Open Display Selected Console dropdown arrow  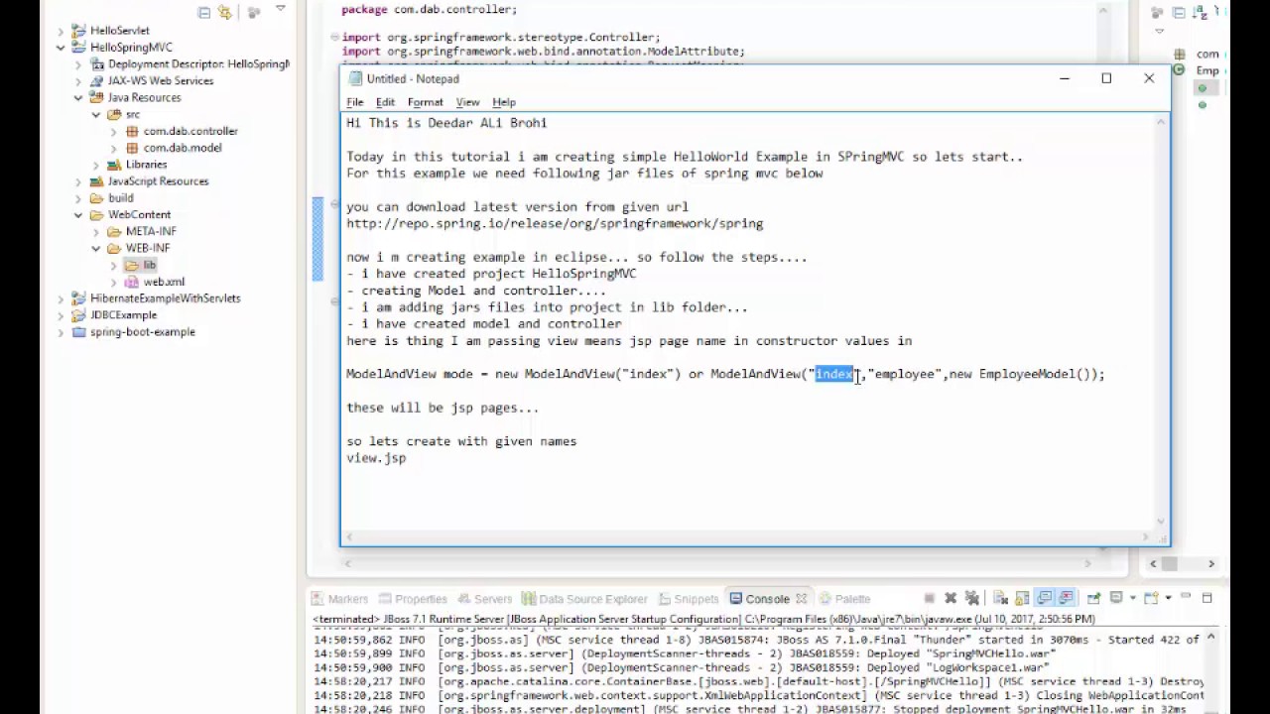click(1132, 598)
